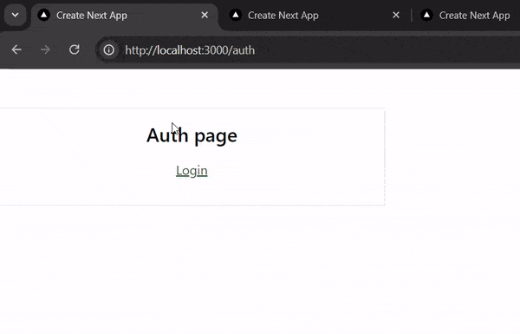Image resolution: width=520 pixels, height=334 pixels.
Task: Click the forward navigation arrow
Action: (45, 49)
